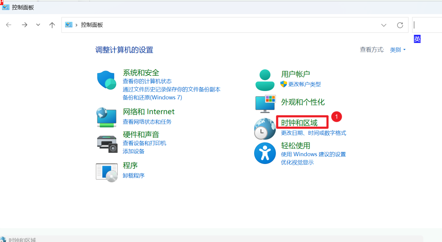Open the 类别 view-by dropdown
The width and height of the screenshot is (442, 242).
coord(398,50)
